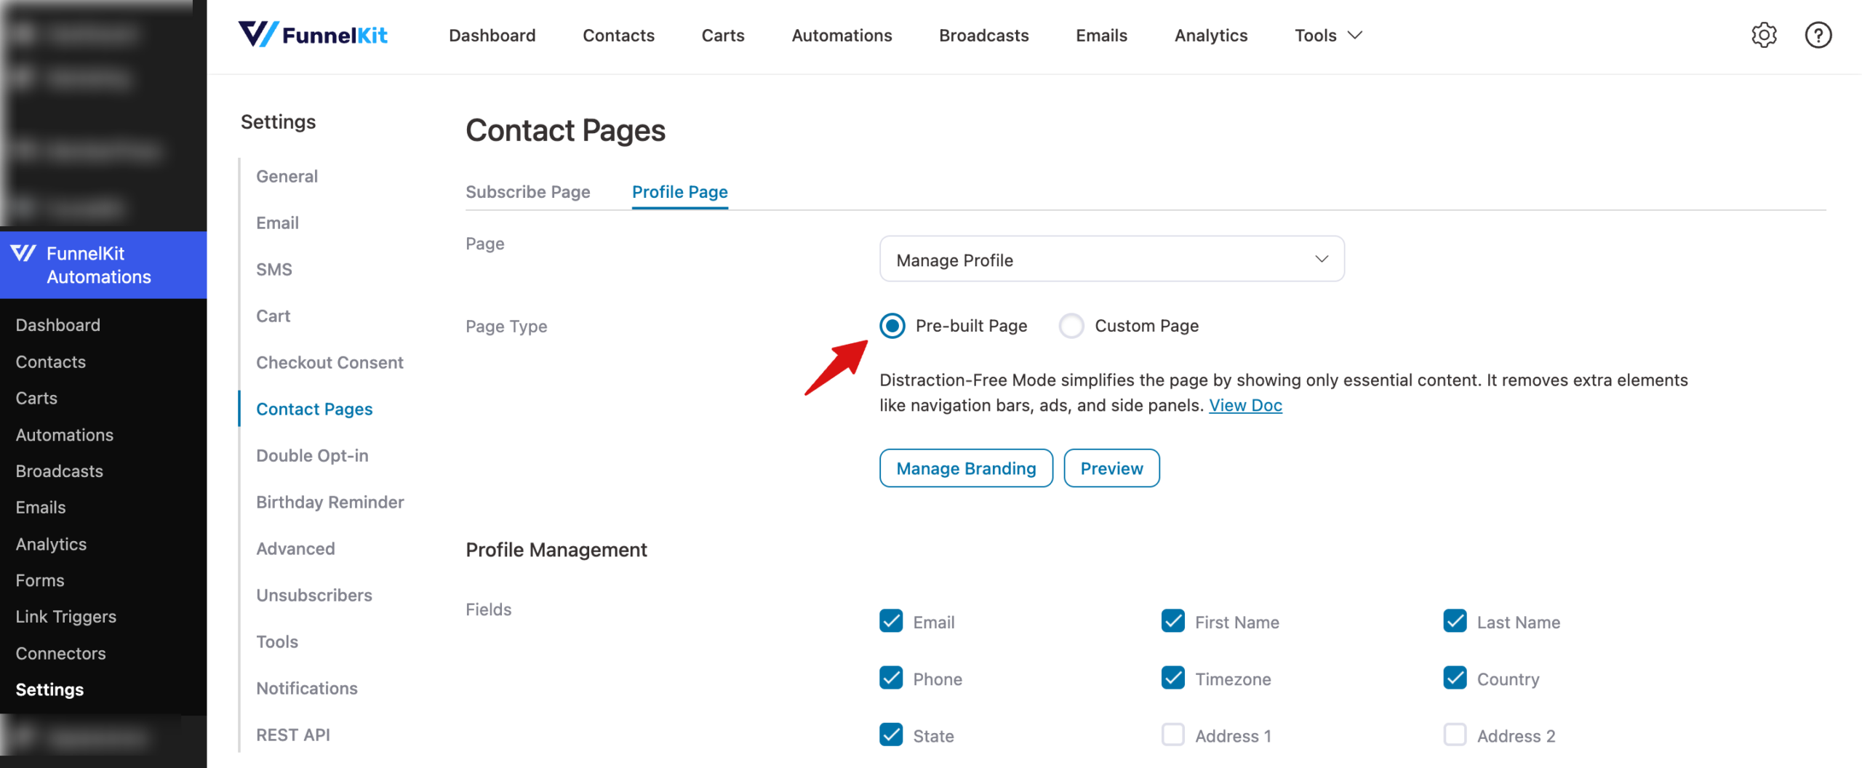
Task: Select Double Opt-in in settings list
Action: point(312,455)
